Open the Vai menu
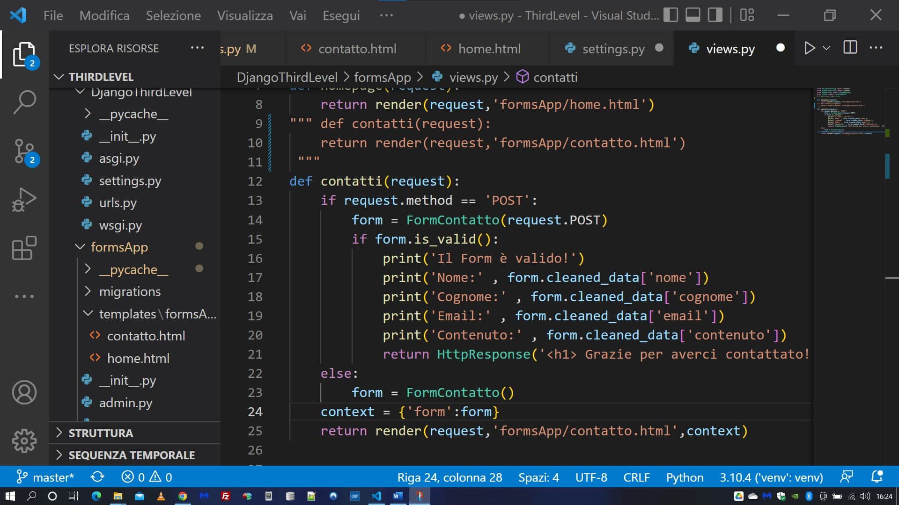The image size is (899, 505). click(x=297, y=15)
